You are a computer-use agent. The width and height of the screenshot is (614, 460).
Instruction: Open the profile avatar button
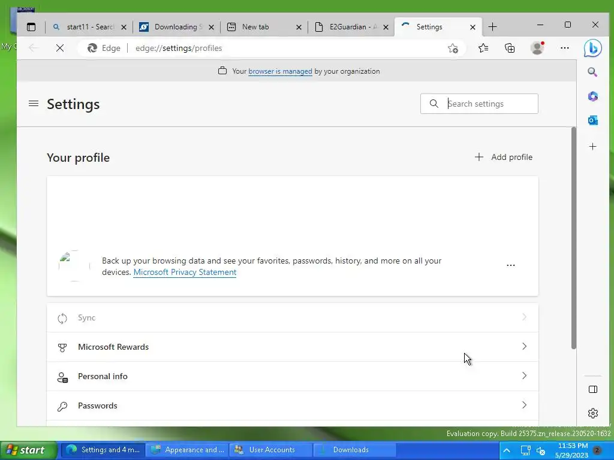(537, 48)
